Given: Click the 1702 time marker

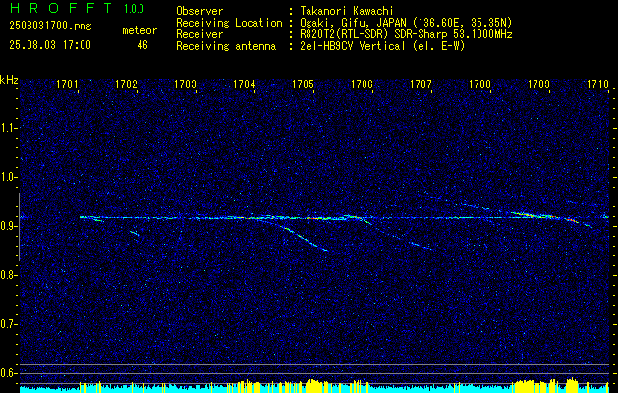Looking at the screenshot, I should pos(126,84).
